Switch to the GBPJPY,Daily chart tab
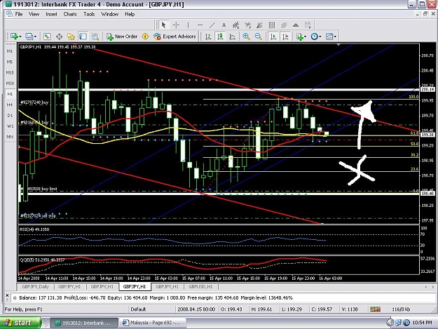This screenshot has width=438, height=329. pyautogui.click(x=36, y=287)
